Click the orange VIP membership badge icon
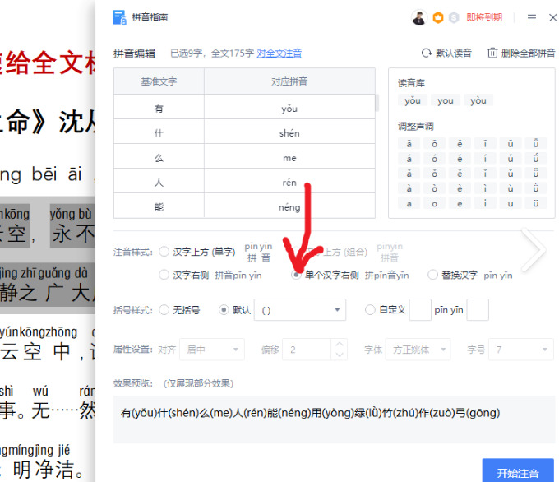The height and width of the screenshot is (482, 559). point(438,17)
